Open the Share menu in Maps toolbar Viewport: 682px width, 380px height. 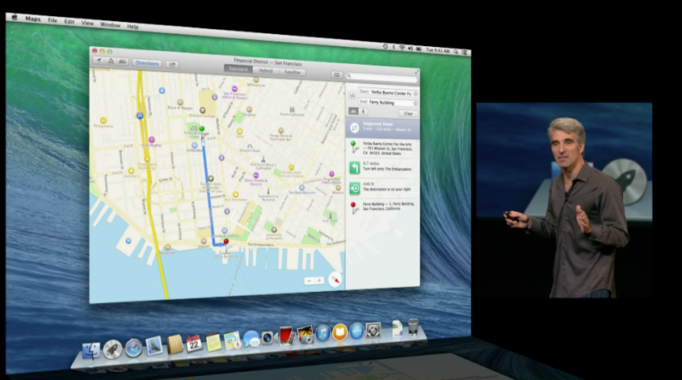173,65
